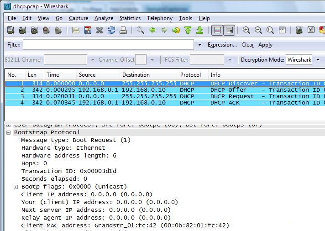Jump to the first packet icon
This screenshot has height=231, width=325.
pos(188,30)
